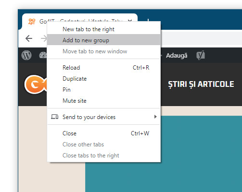Close the Go4IT browser tab

click(130, 20)
